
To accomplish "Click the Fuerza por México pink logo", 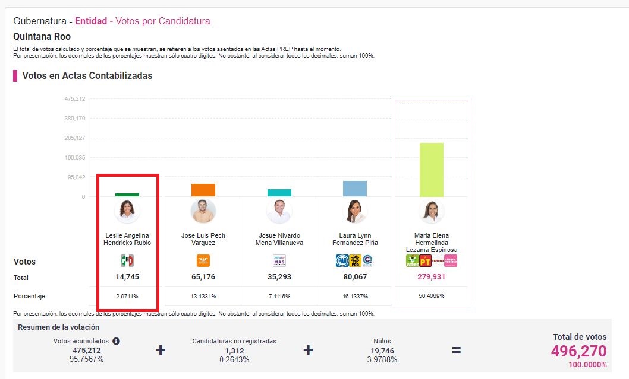I will (451, 261).
